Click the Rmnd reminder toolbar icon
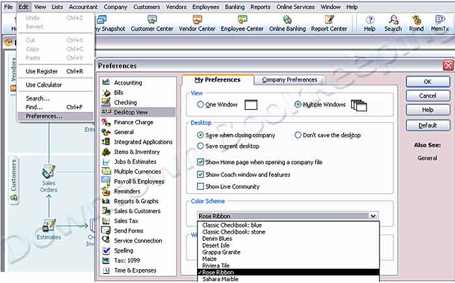Screen dimensions: 455x283 coord(416,23)
